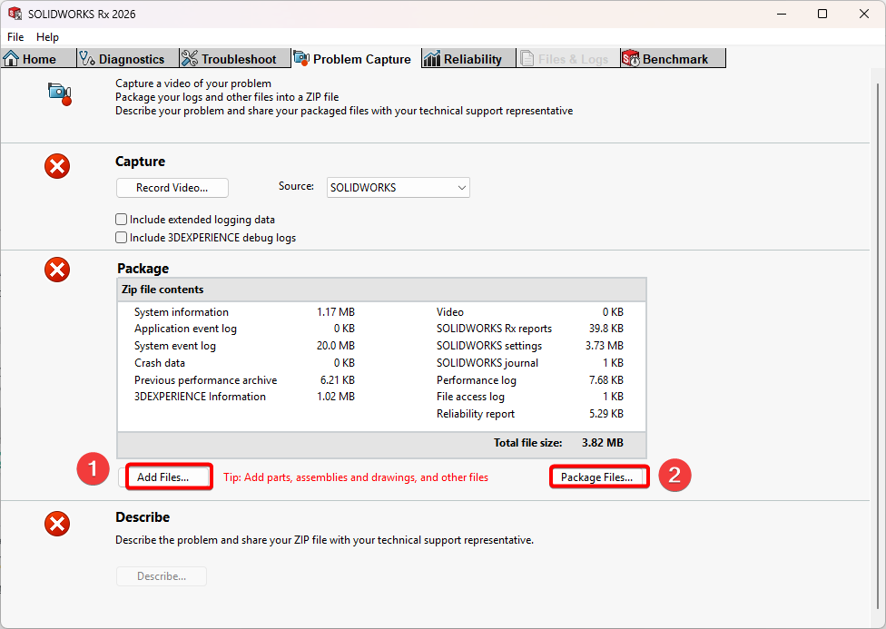Image resolution: width=886 pixels, height=629 pixels.
Task: Switch to the Reliability tab
Action: (468, 59)
